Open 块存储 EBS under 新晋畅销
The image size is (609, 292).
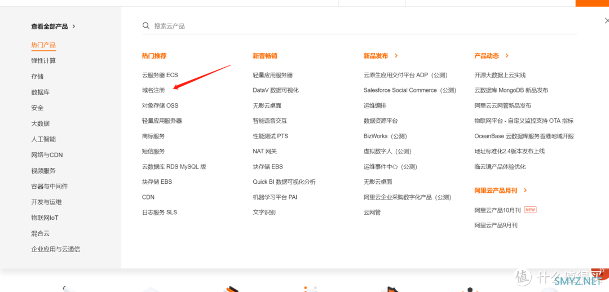268,167
